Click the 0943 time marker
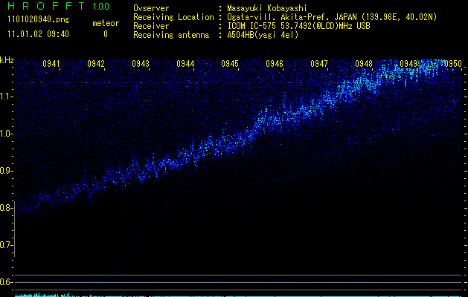Screen dimensions: 468x297 141,63
